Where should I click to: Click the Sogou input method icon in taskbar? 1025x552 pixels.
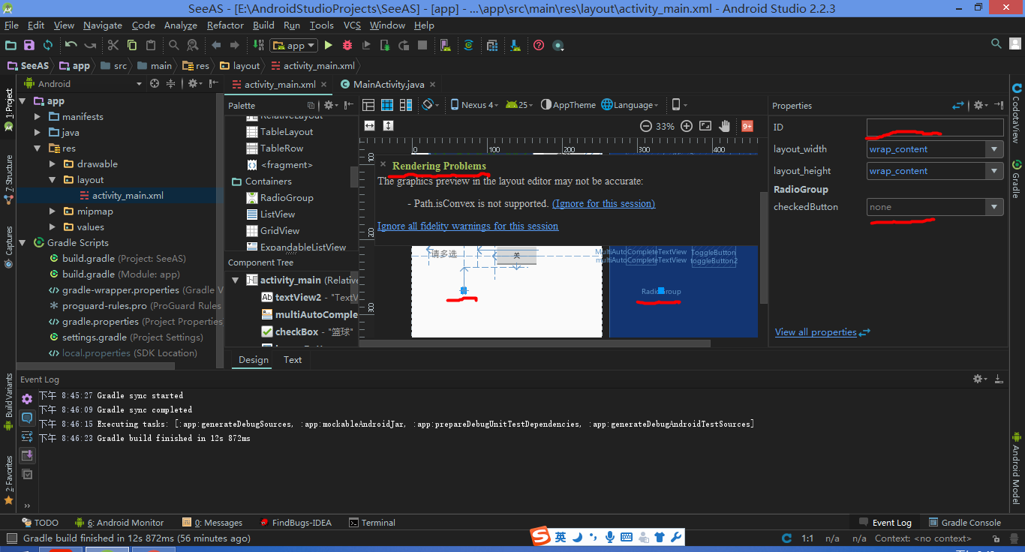point(540,537)
